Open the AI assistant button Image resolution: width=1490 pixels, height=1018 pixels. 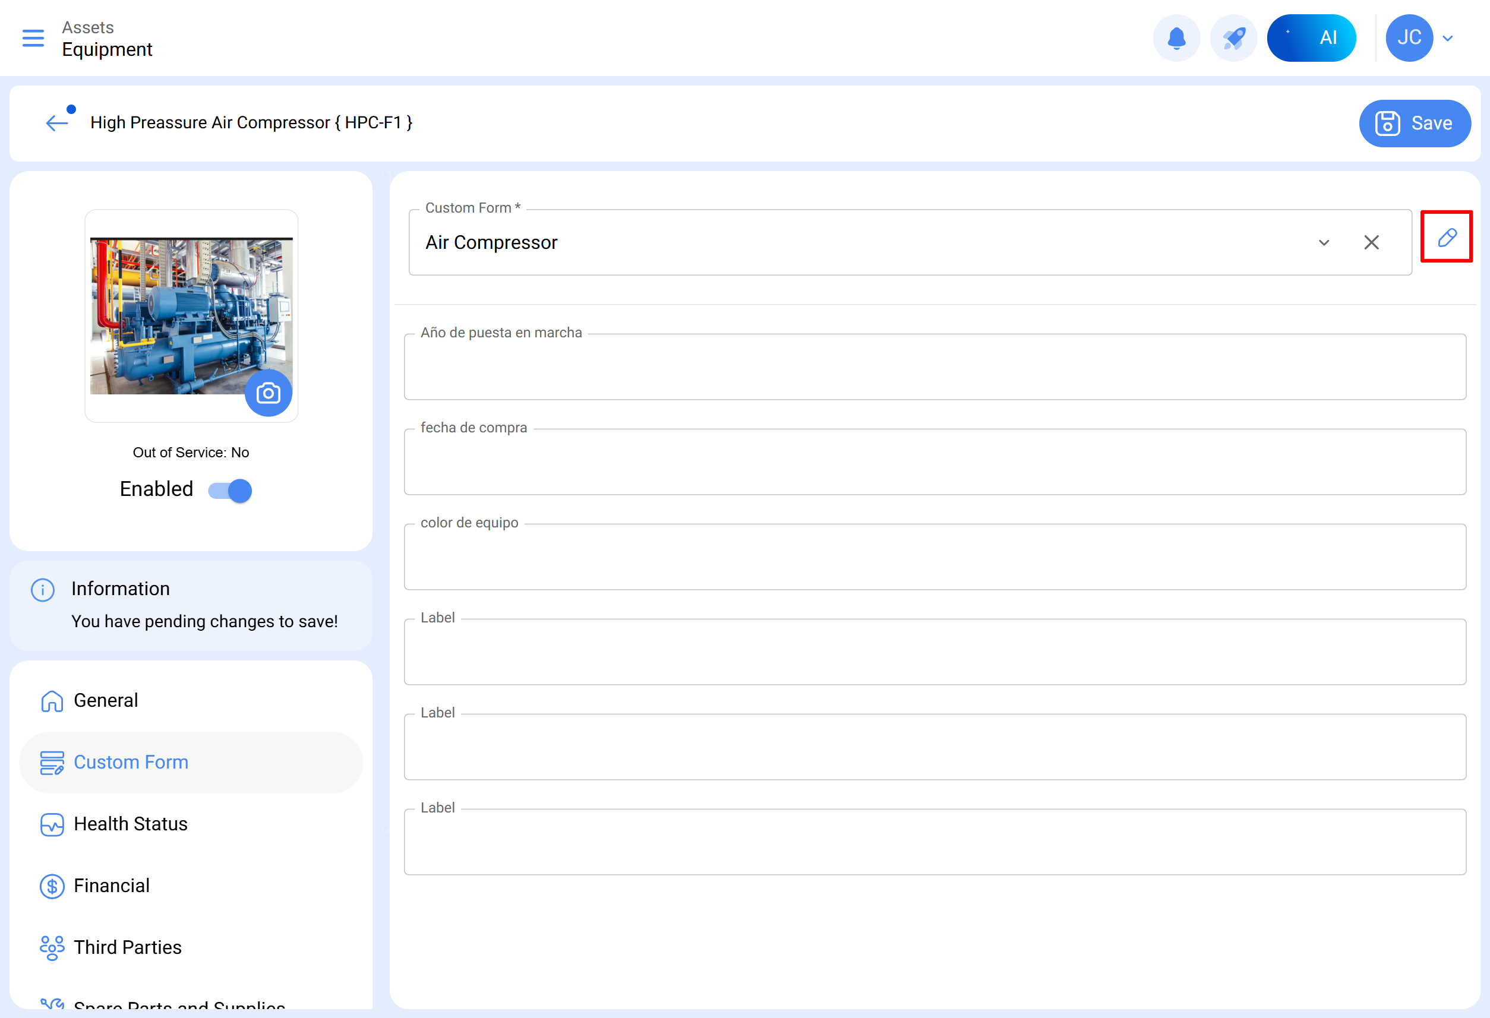[x=1311, y=38]
